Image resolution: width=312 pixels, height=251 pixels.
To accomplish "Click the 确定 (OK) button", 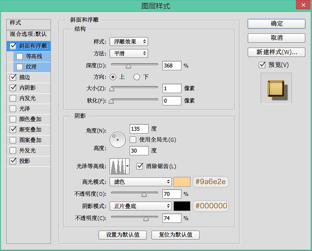I will 276,24.
